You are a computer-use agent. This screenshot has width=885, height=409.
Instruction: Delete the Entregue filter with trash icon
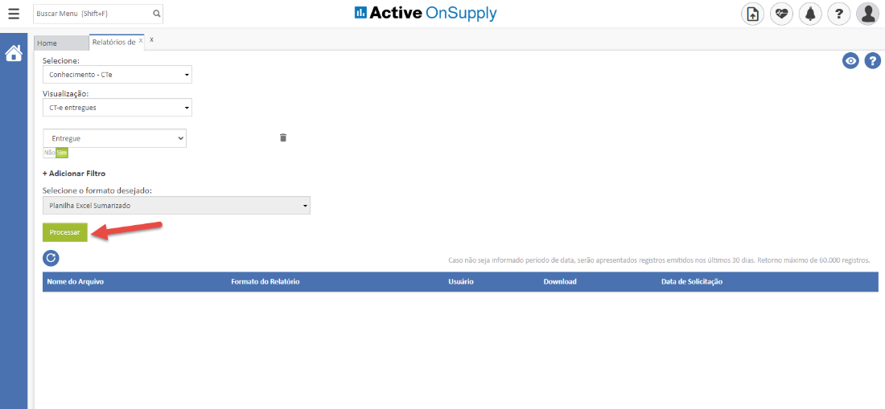point(283,137)
